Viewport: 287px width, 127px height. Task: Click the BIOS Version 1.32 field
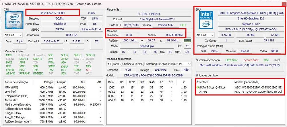point(166,25)
